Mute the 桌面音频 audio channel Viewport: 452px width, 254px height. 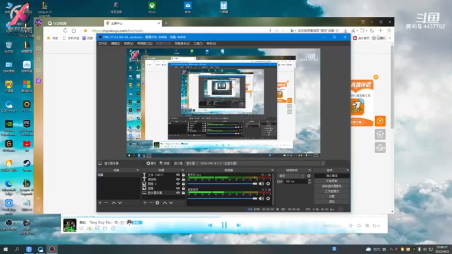[261, 199]
